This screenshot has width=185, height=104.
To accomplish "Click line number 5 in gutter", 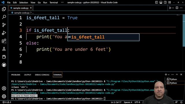I will tap(21, 43).
